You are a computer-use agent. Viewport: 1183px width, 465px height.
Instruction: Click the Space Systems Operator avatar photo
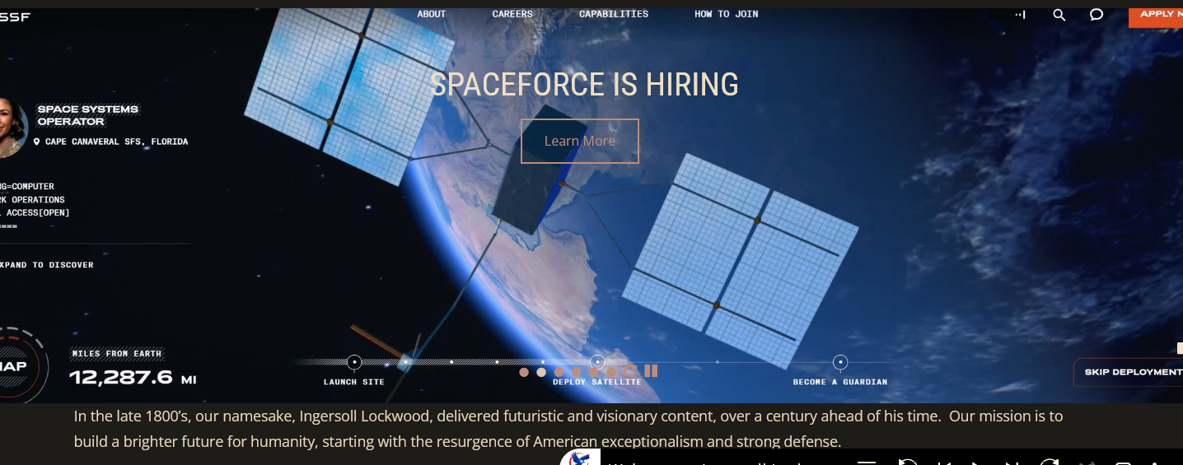[x=12, y=128]
